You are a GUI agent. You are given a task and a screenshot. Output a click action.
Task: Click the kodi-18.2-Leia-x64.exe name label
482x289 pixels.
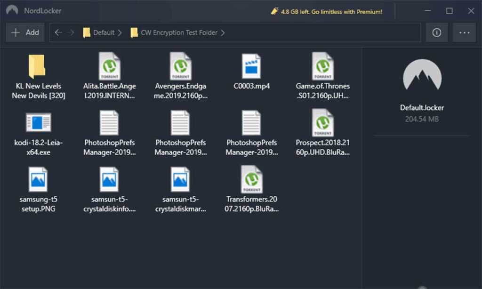click(x=39, y=147)
